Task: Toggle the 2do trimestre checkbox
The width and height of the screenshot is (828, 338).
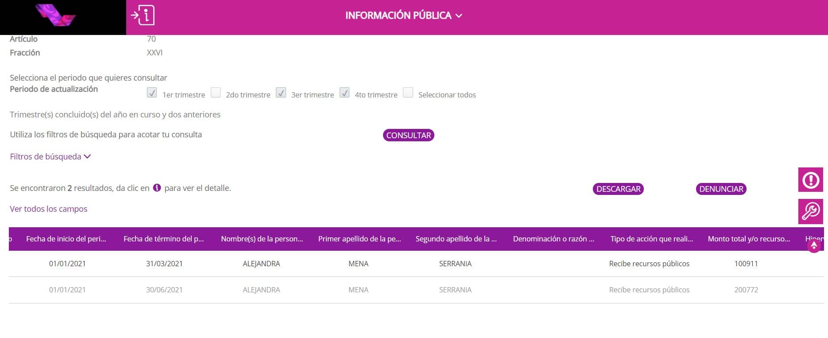Action: (x=216, y=93)
